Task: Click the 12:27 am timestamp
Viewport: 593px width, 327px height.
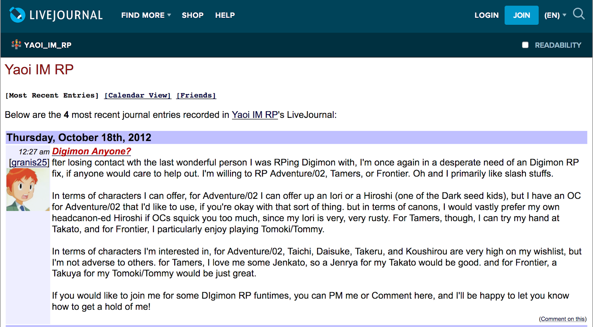Action: coord(34,152)
